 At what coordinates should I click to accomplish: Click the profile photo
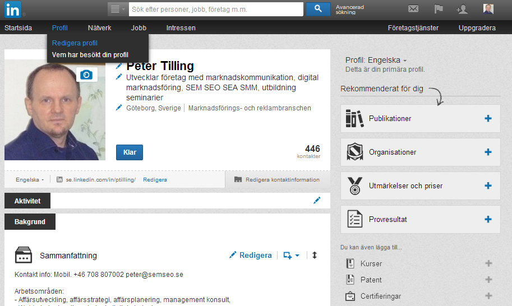pyautogui.click(x=55, y=110)
